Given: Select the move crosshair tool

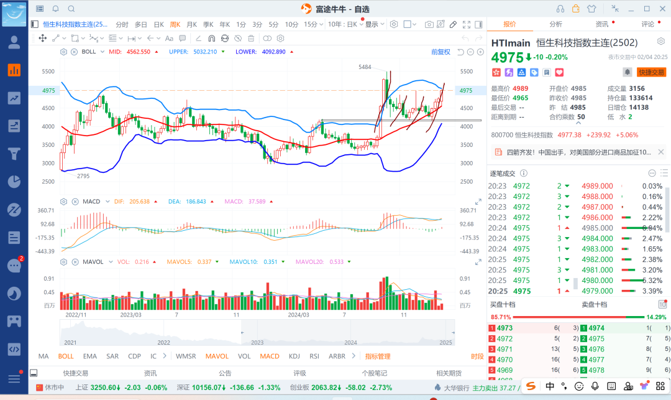Looking at the screenshot, I should 43,38.
